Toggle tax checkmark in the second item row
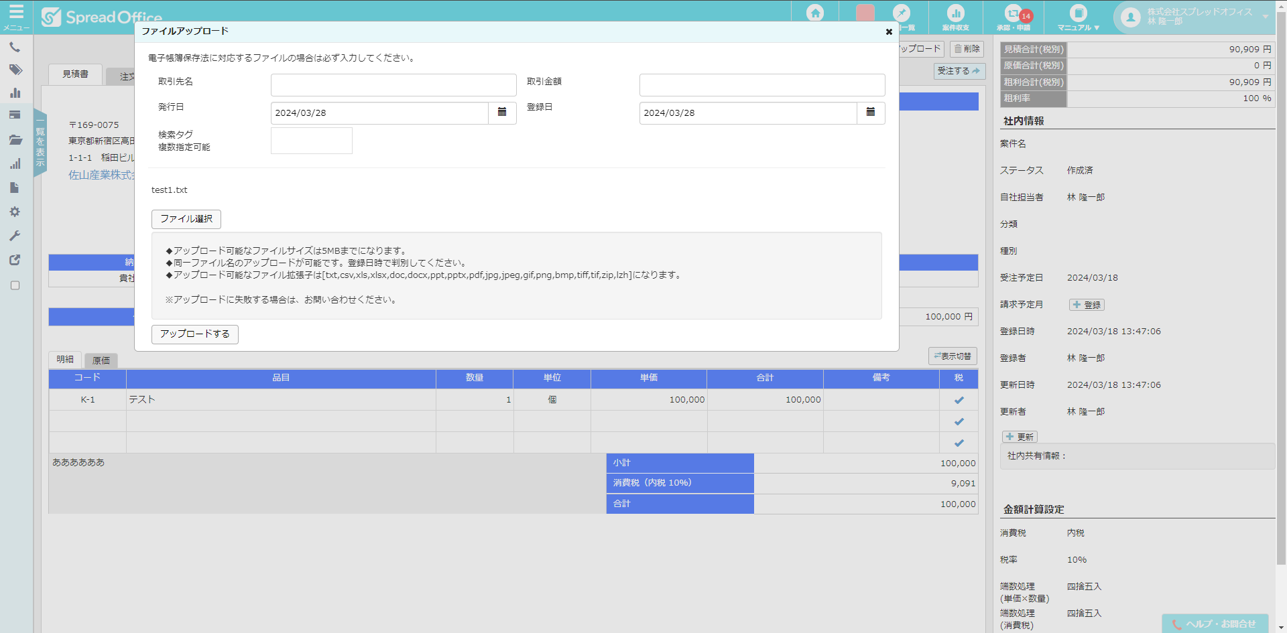 [959, 421]
